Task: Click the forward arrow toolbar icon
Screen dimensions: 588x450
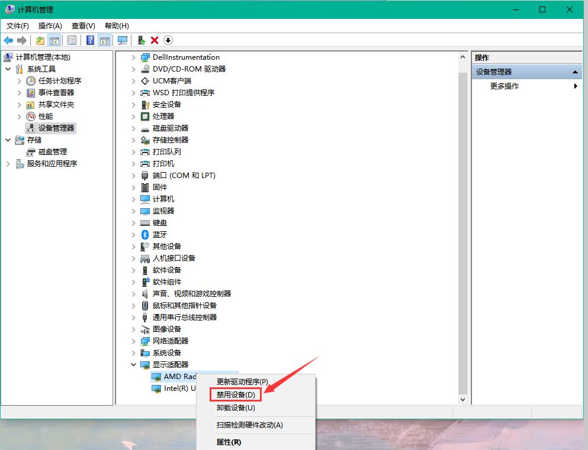Action: [x=22, y=40]
